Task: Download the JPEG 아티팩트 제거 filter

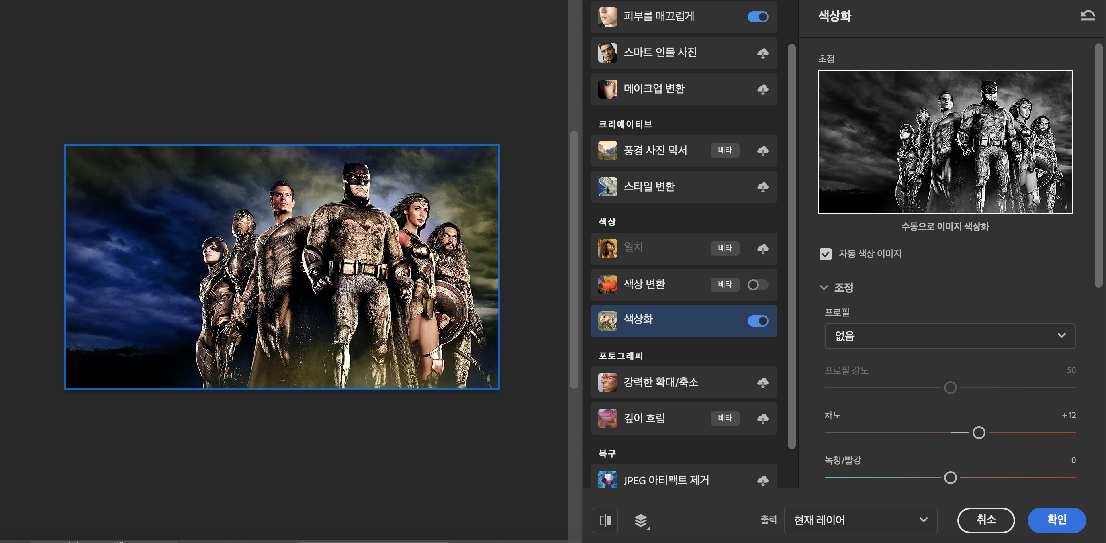Action: coord(763,480)
